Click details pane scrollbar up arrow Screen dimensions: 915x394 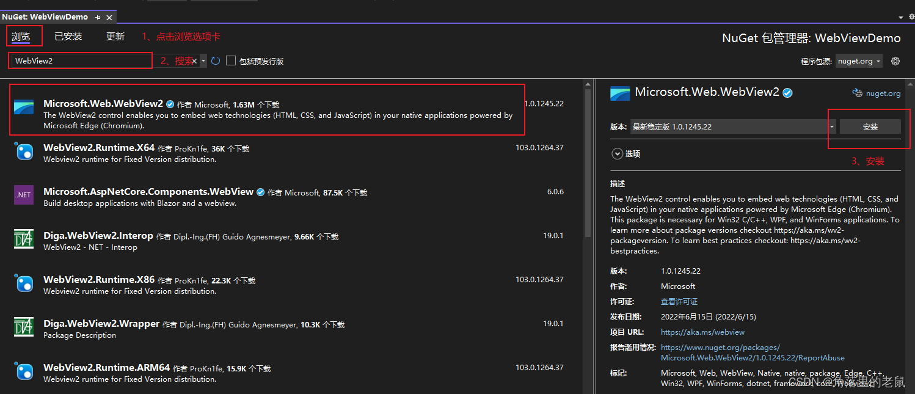click(x=909, y=83)
